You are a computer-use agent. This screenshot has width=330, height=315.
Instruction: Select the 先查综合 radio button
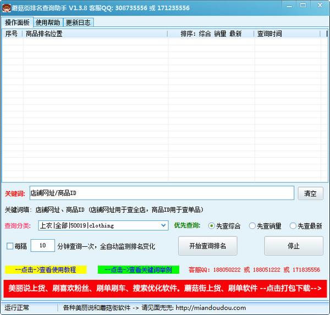(212, 226)
